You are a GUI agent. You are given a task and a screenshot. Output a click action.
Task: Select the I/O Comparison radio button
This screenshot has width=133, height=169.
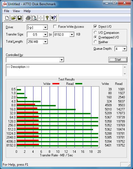(x=95, y=32)
